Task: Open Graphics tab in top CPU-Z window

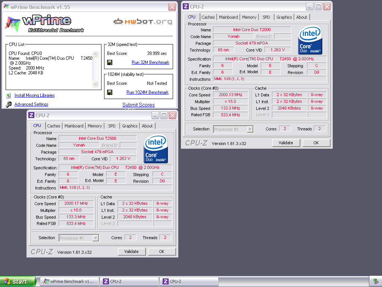Action: tap(284, 17)
